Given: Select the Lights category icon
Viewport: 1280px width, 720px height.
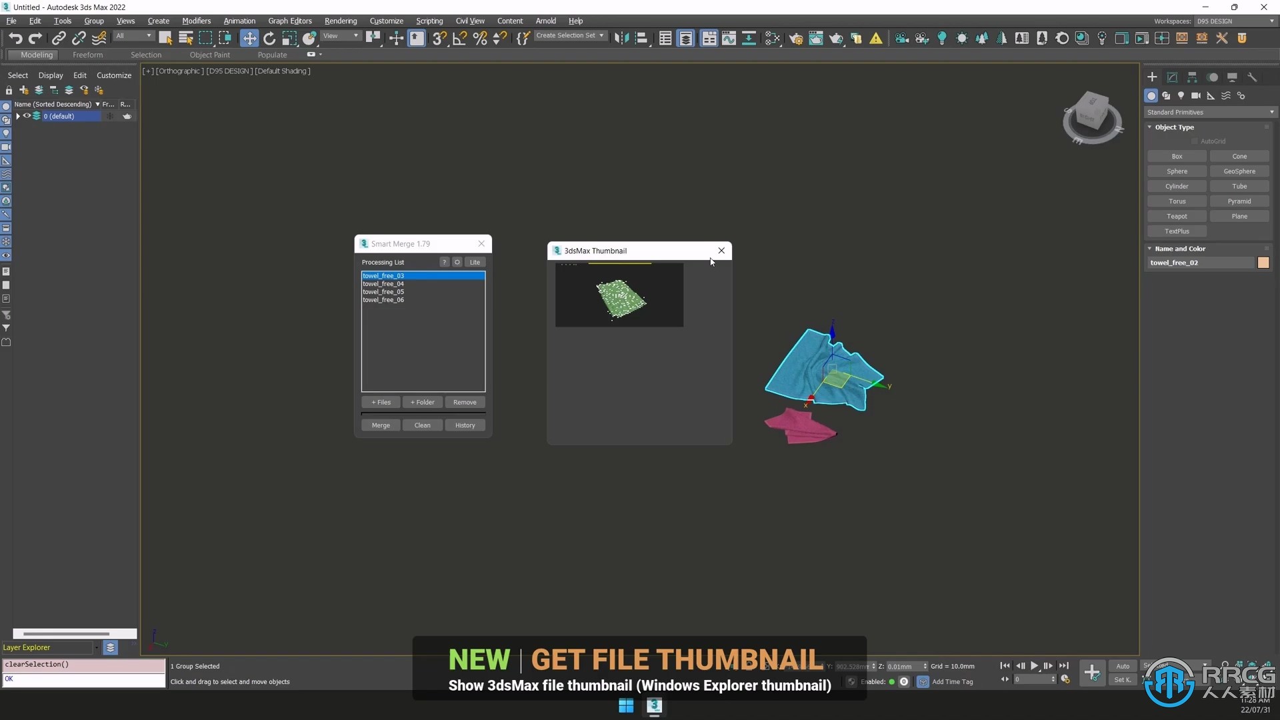Looking at the screenshot, I should pyautogui.click(x=1181, y=95).
